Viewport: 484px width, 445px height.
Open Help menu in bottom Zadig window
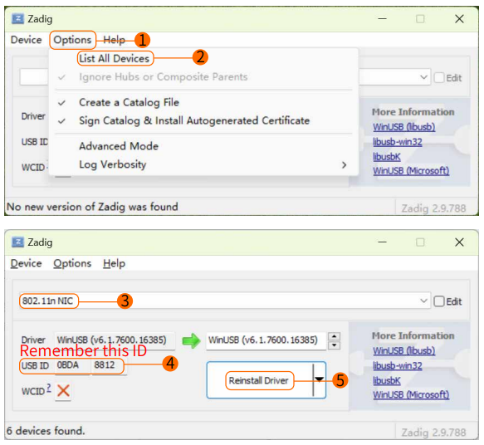click(114, 263)
